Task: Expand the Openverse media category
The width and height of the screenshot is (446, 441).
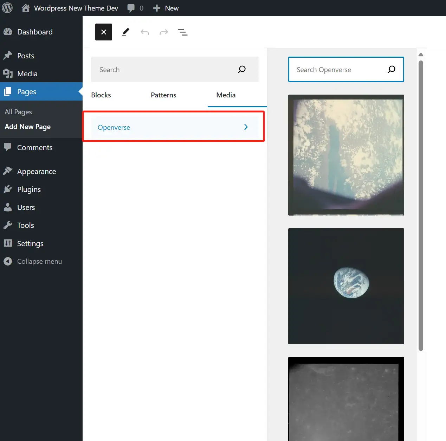Action: 174,127
